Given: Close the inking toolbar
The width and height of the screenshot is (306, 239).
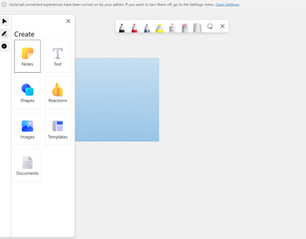Looking at the screenshot, I should click(x=223, y=26).
